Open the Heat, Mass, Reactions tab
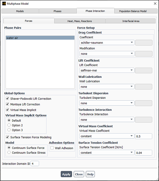The image size is (159, 181). coord(80,21)
